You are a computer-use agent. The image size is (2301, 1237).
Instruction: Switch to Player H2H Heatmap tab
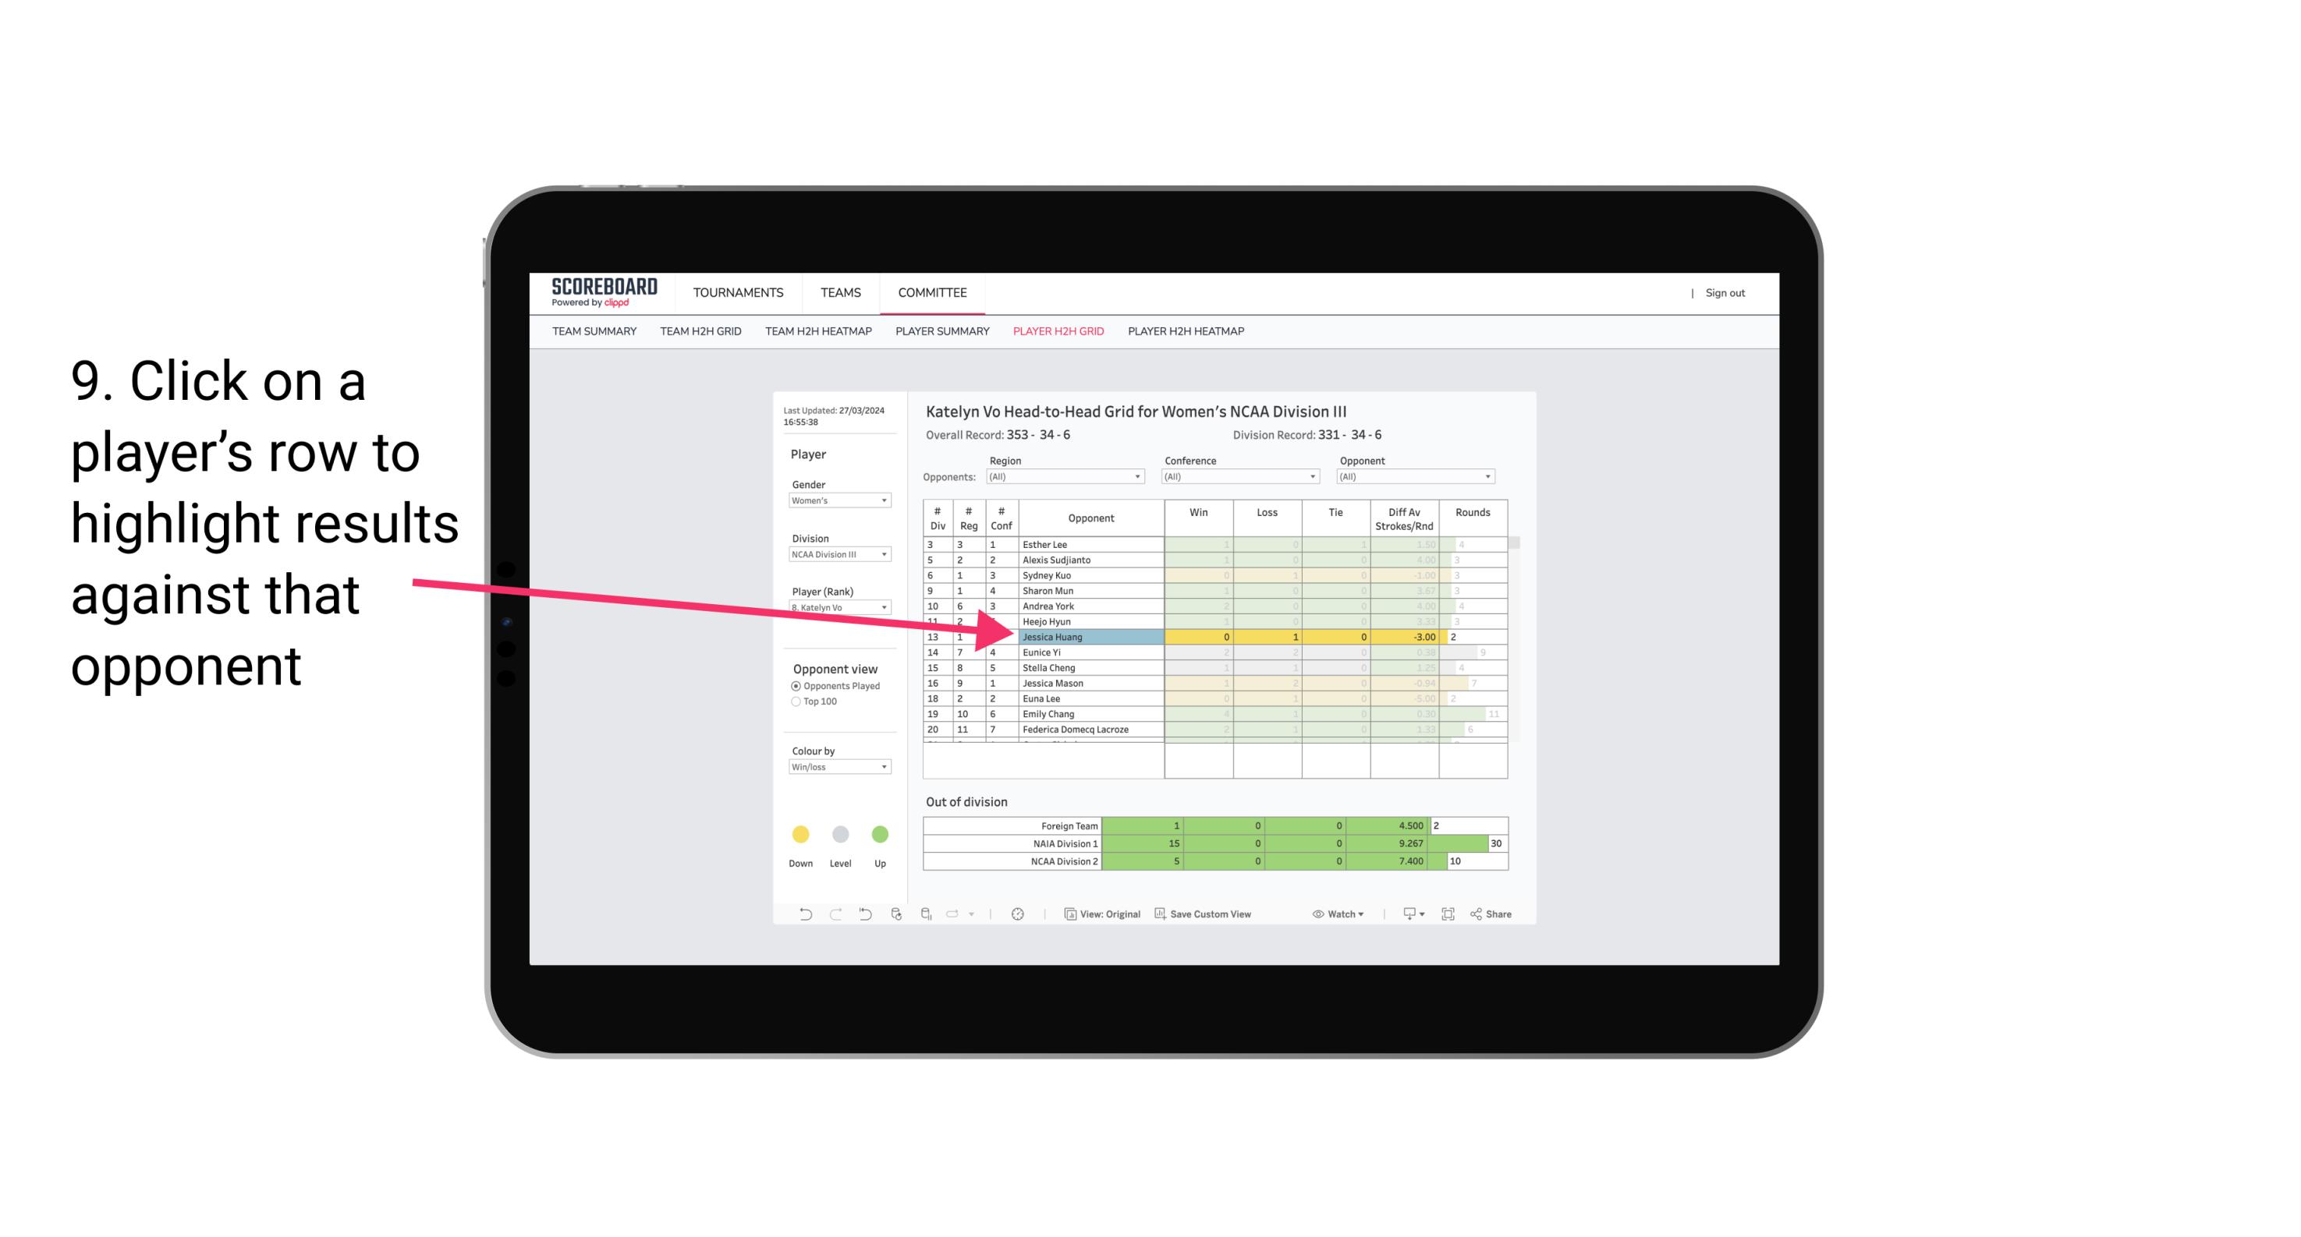1189,330
